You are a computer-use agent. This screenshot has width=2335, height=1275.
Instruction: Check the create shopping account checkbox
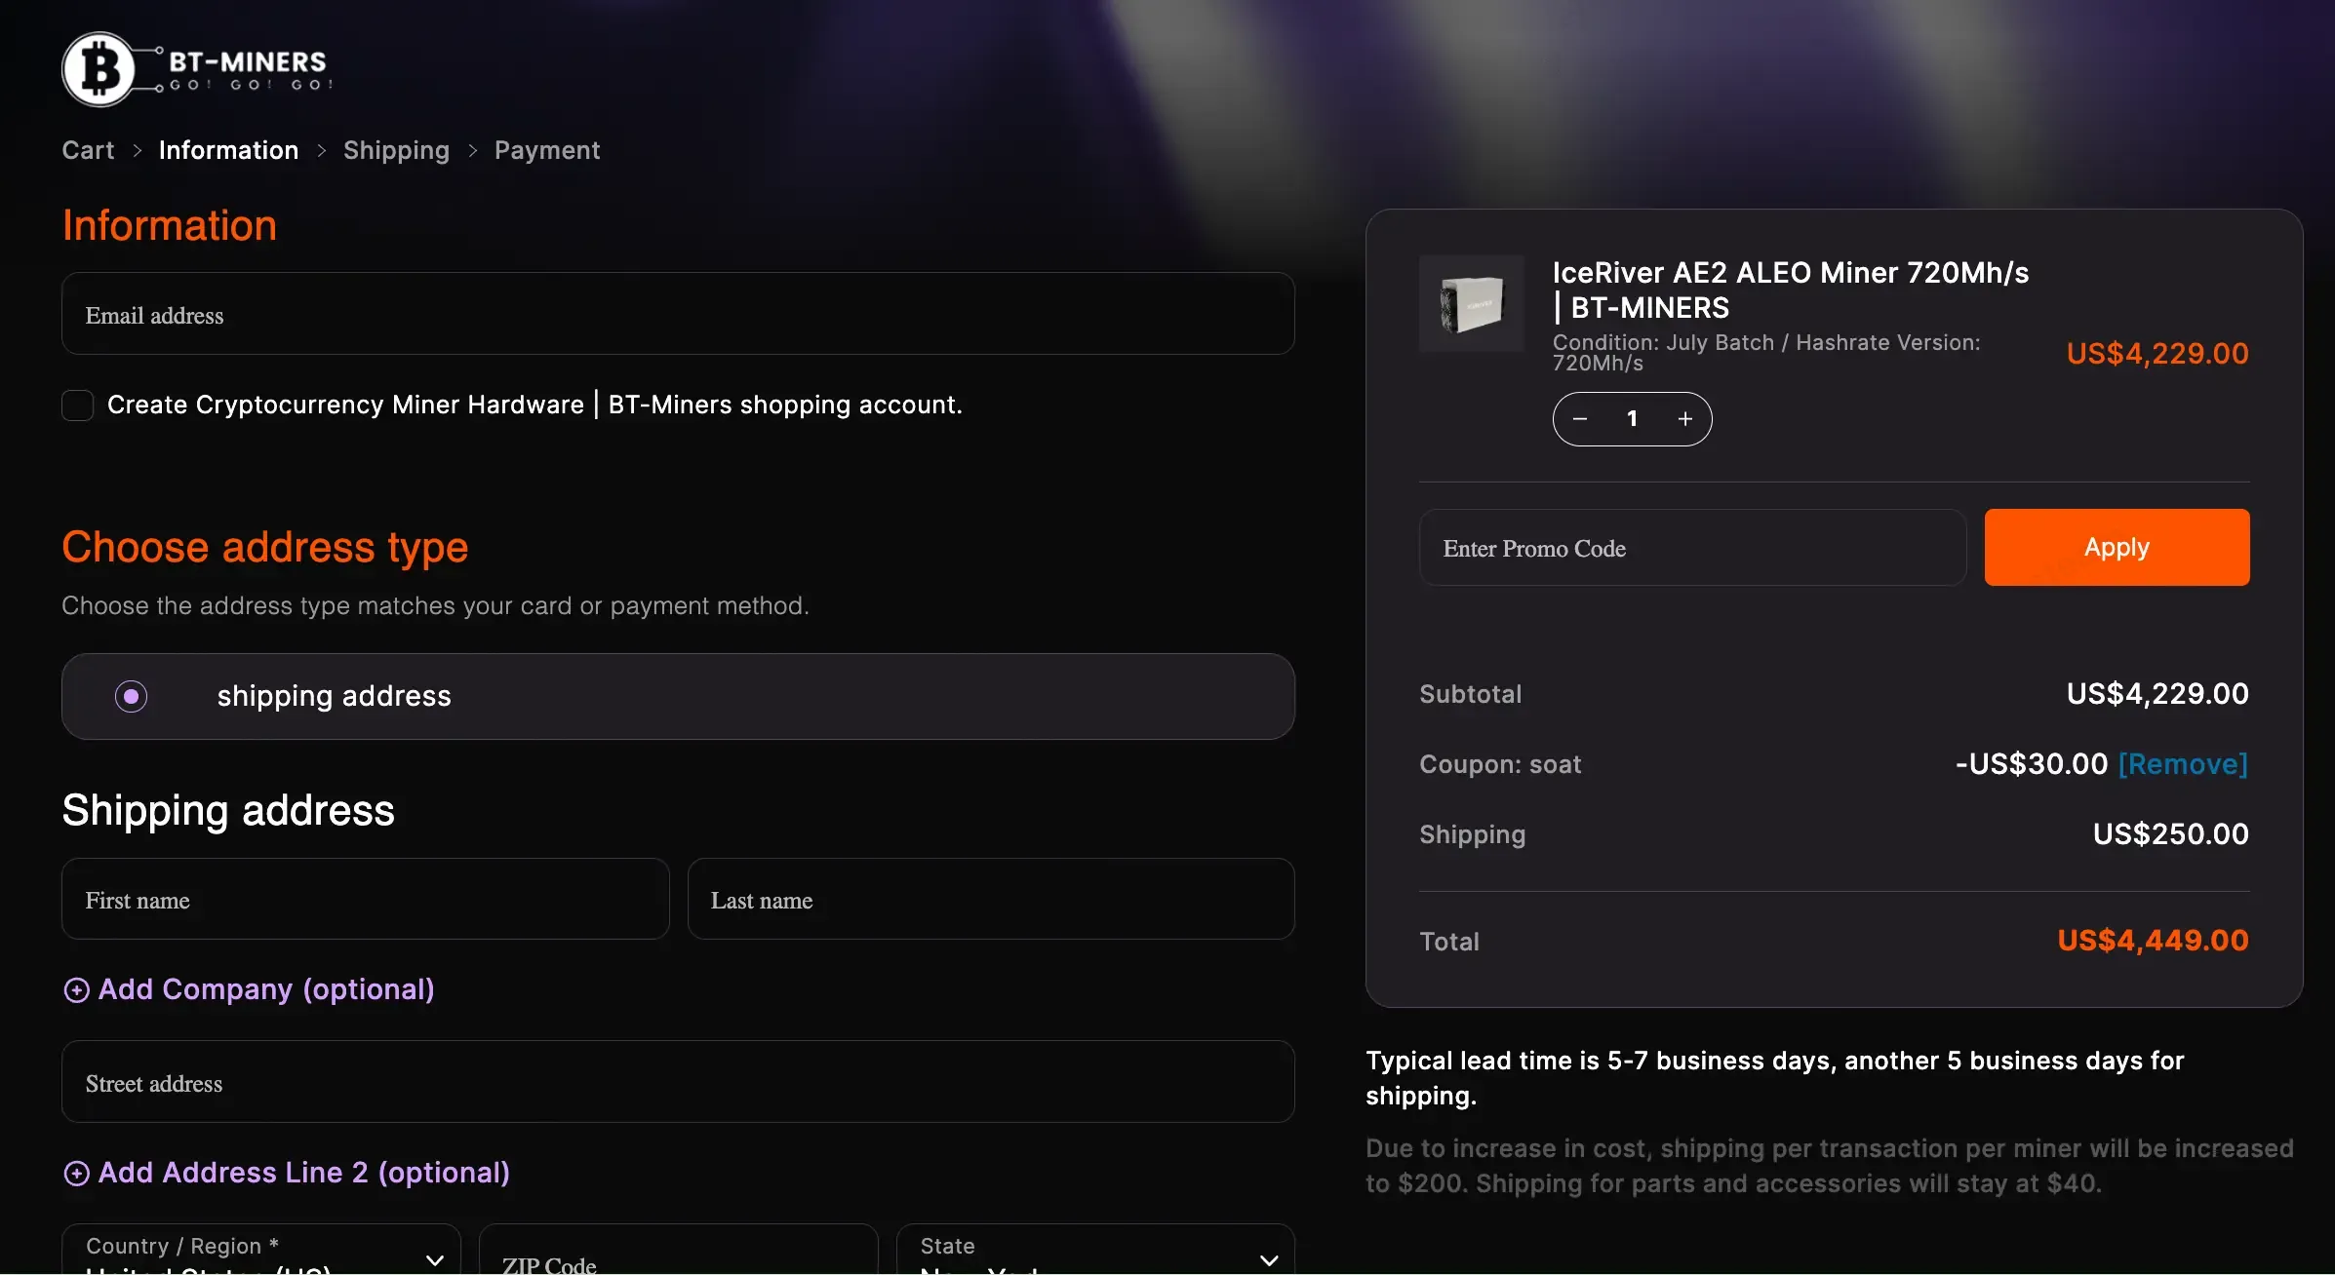click(x=78, y=405)
